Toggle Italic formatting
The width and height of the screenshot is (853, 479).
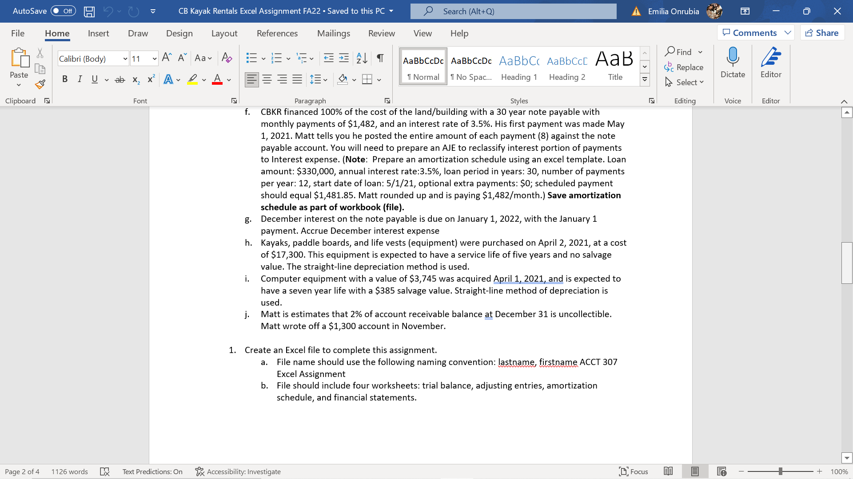[80, 79]
